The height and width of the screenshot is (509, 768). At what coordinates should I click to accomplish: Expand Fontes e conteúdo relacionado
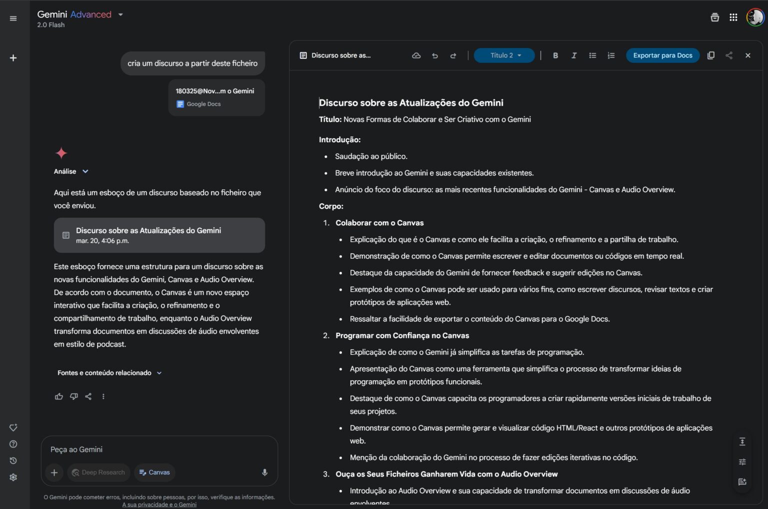tap(109, 373)
